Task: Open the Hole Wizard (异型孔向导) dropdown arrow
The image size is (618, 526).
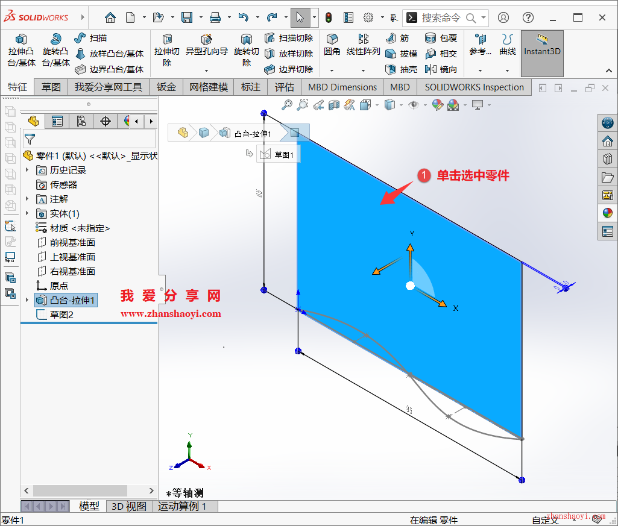Action: 206,70
